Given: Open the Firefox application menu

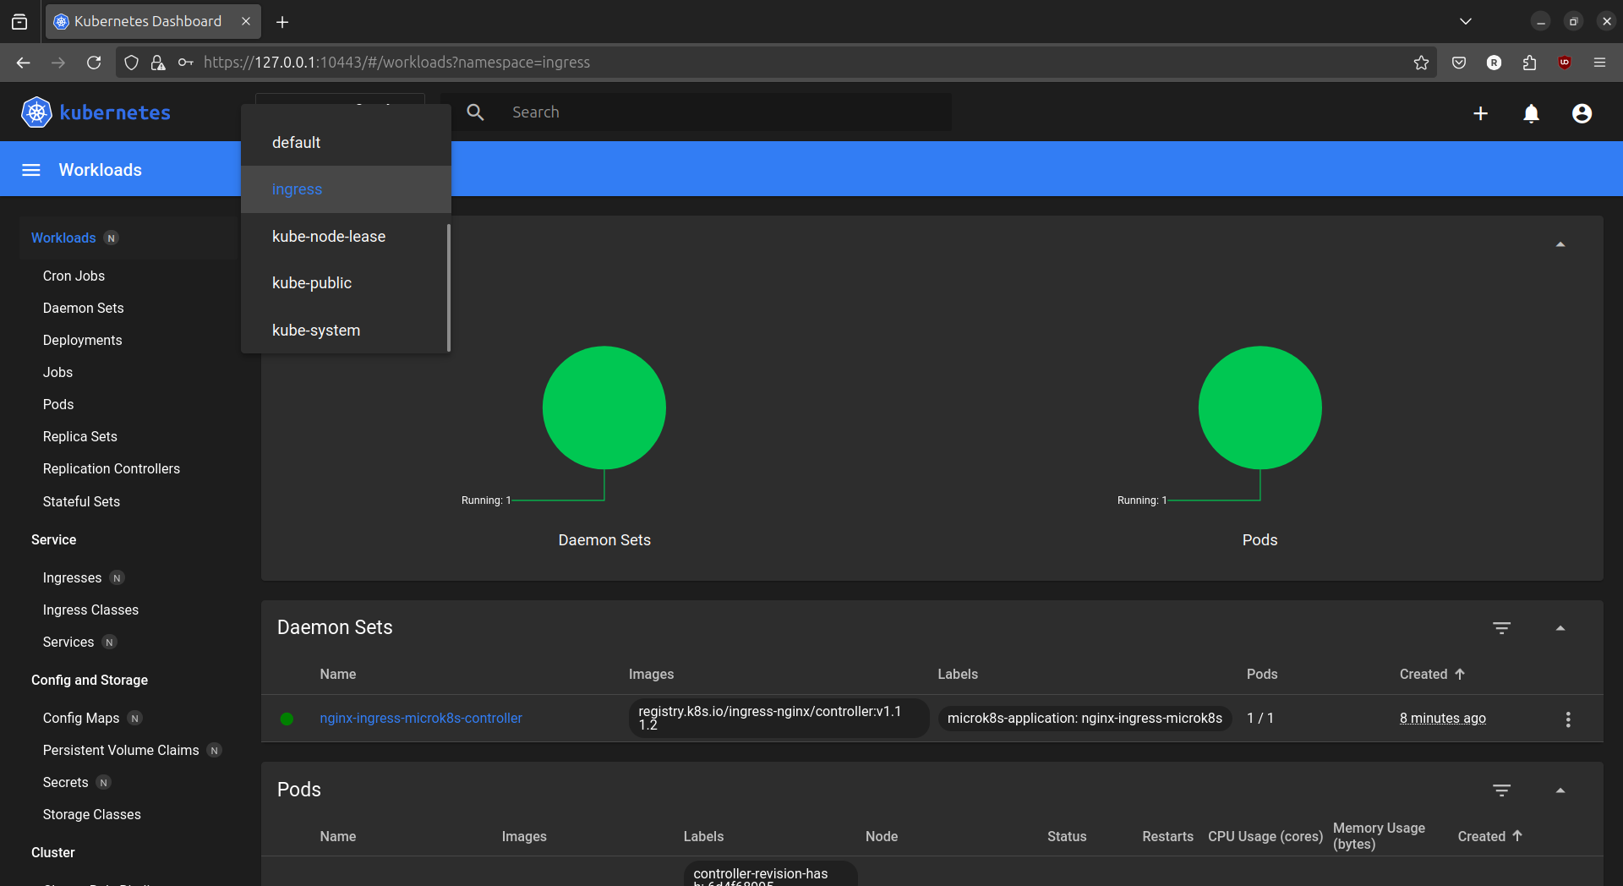Looking at the screenshot, I should point(1599,63).
